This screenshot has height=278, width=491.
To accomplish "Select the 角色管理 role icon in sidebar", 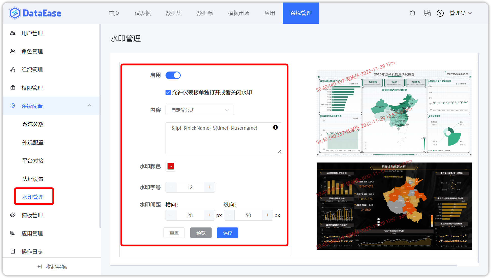I will 13,51.
